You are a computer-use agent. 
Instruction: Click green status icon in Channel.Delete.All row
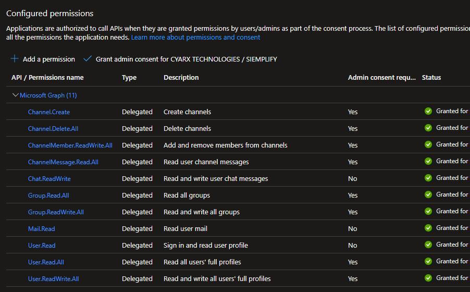click(428, 128)
